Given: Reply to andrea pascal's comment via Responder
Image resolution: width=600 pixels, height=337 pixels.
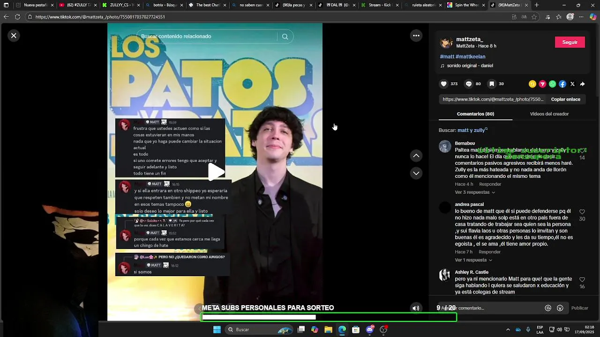Looking at the screenshot, I should 489,252.
